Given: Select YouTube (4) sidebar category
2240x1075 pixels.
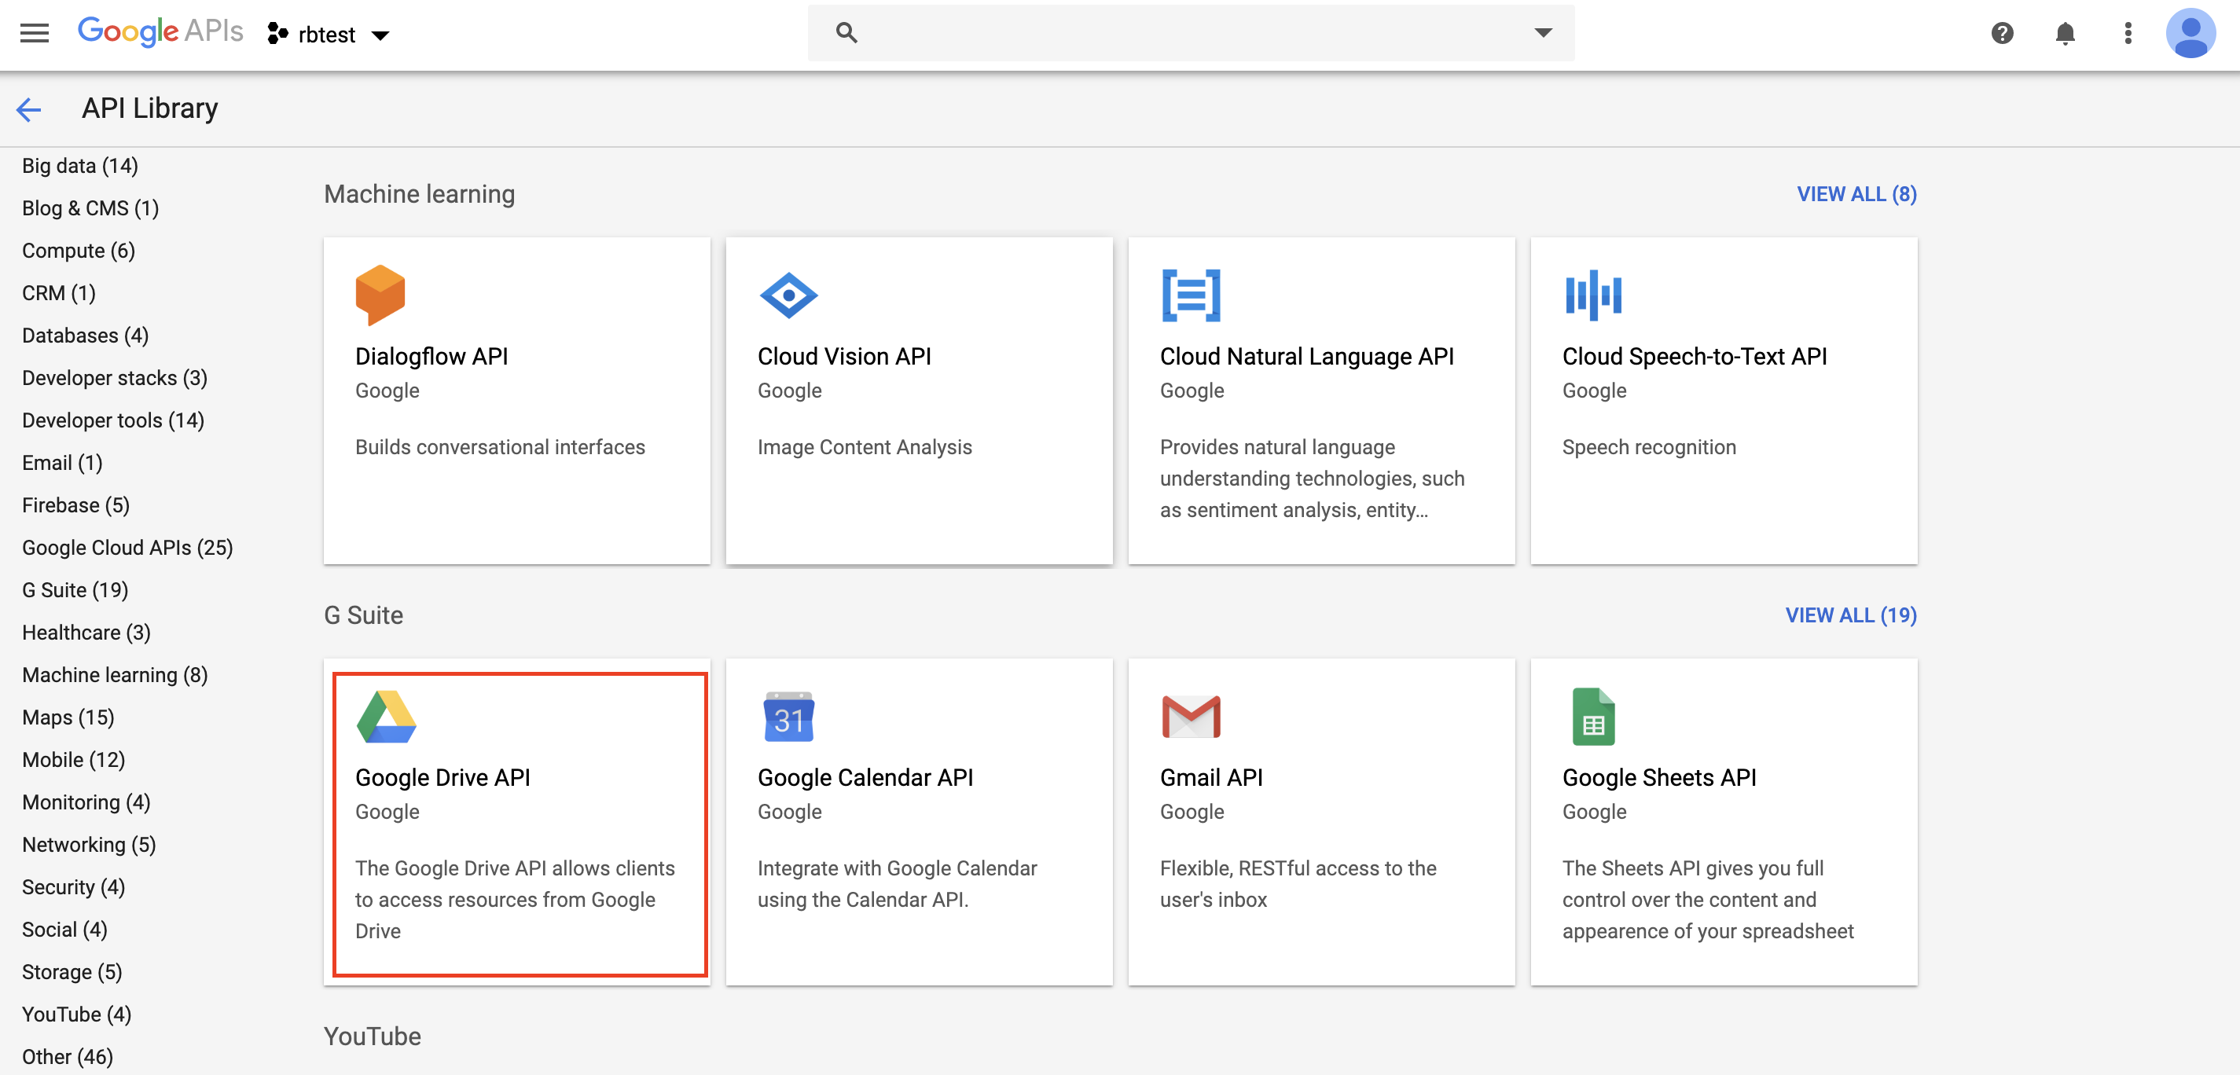Looking at the screenshot, I should click(x=76, y=1015).
